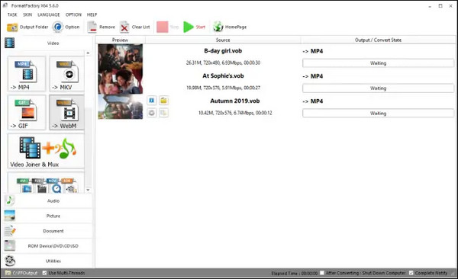Click the Audio music note icon
458x279 pixels.
(x=10, y=200)
